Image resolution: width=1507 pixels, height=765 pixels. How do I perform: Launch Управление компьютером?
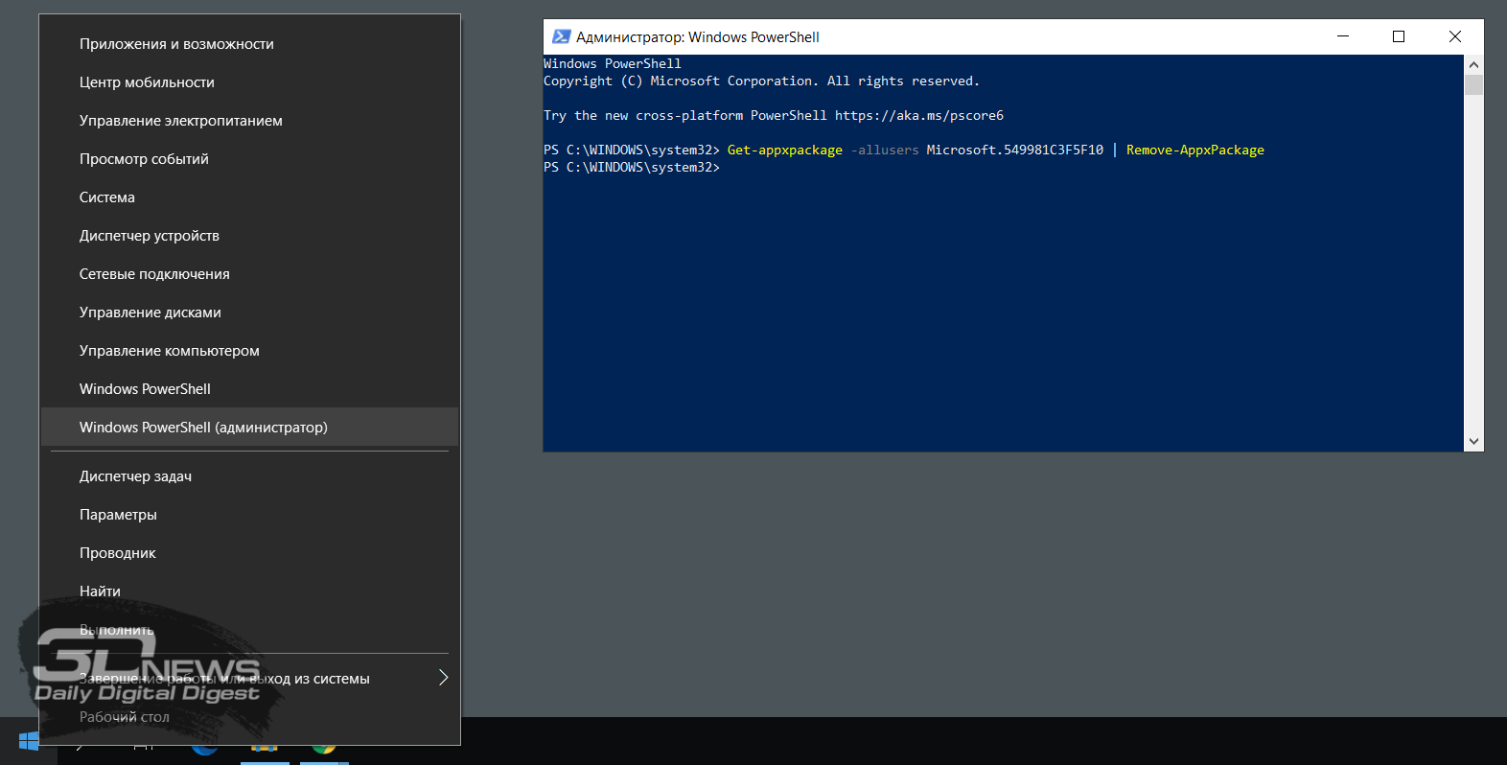click(x=249, y=351)
